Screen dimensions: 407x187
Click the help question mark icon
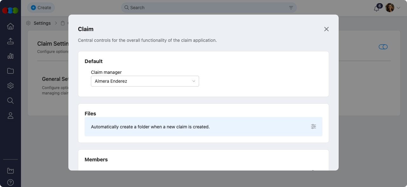click(x=10, y=183)
